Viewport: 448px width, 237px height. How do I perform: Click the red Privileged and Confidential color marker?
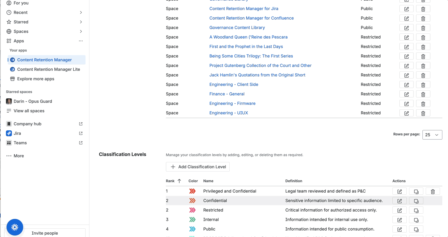point(193,191)
